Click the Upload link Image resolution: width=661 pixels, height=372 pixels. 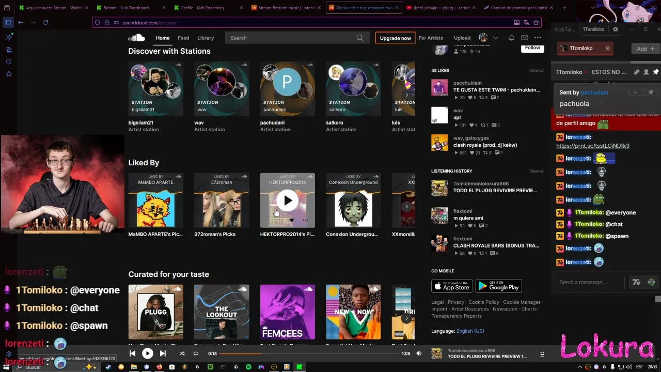tap(462, 38)
